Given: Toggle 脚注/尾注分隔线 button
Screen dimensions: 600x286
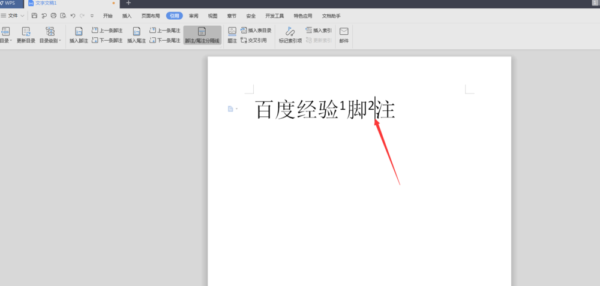Looking at the screenshot, I should pos(202,35).
